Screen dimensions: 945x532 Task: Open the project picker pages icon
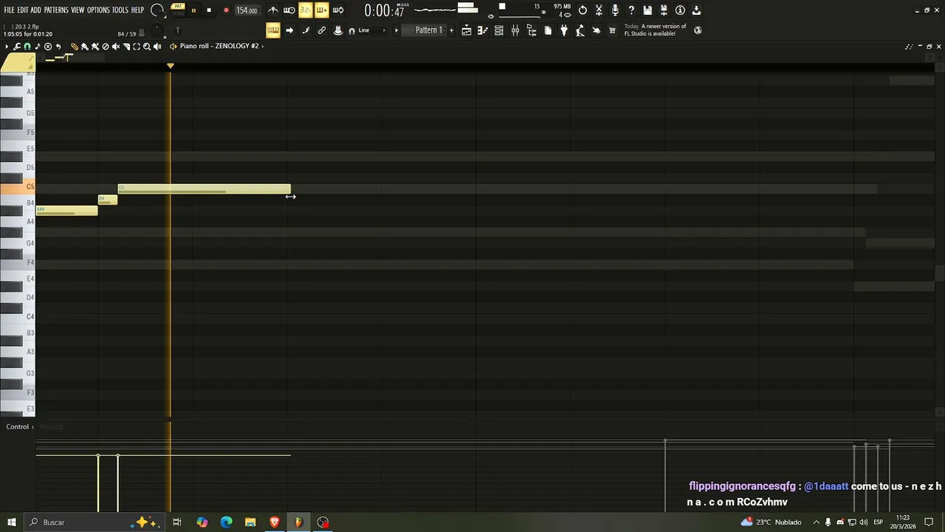point(548,30)
